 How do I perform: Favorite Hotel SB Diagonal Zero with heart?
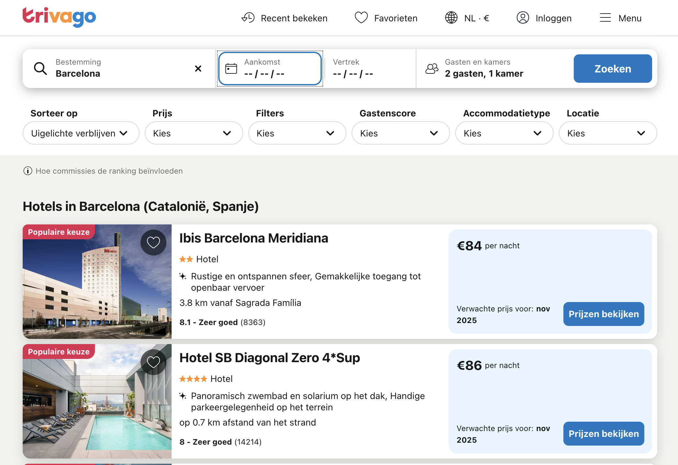click(153, 362)
